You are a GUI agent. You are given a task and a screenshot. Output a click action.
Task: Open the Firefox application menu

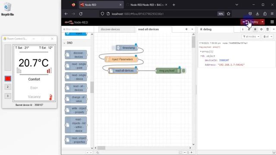[272, 14]
